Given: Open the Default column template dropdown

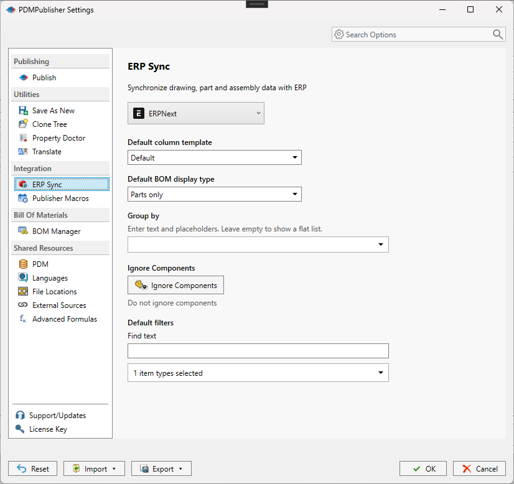Looking at the screenshot, I should [x=215, y=157].
